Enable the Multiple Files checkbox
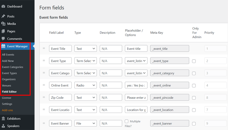Viewport: 228px width, 130px height. [x=127, y=121]
